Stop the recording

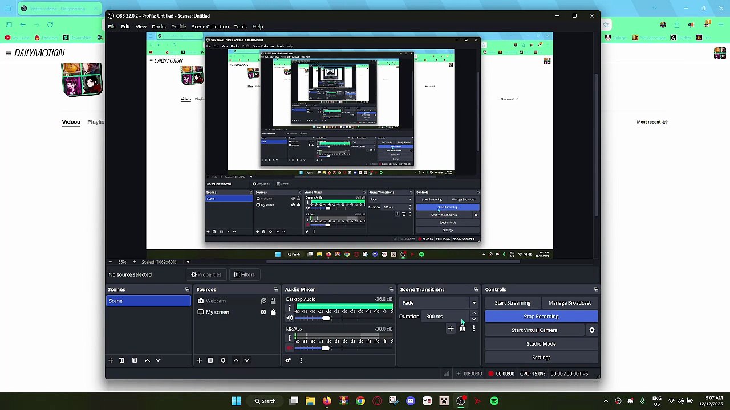541,317
